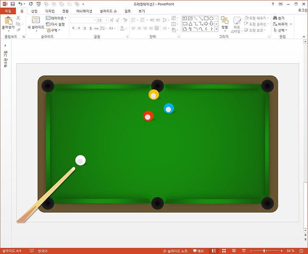Click the increase font size icon
308x254 pixels.
[112, 20]
